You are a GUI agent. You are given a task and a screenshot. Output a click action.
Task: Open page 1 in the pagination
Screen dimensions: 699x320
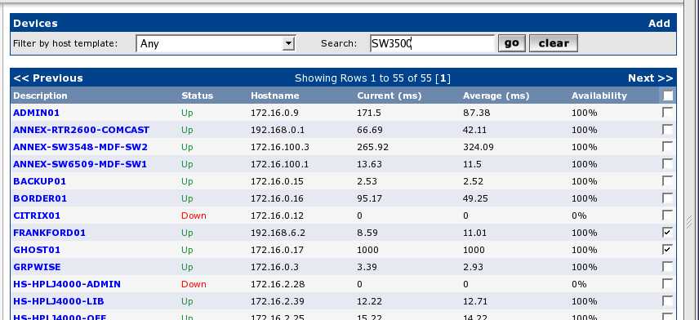pyautogui.click(x=443, y=78)
